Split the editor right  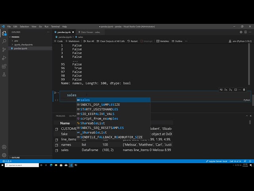pos(246,32)
